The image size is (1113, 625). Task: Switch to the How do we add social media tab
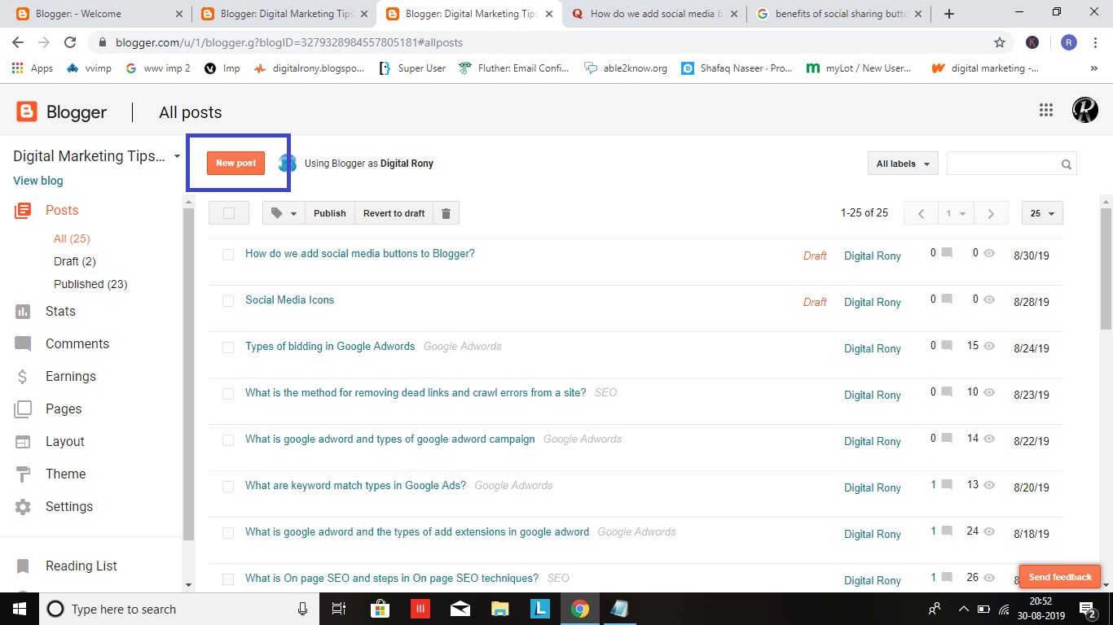coord(652,13)
